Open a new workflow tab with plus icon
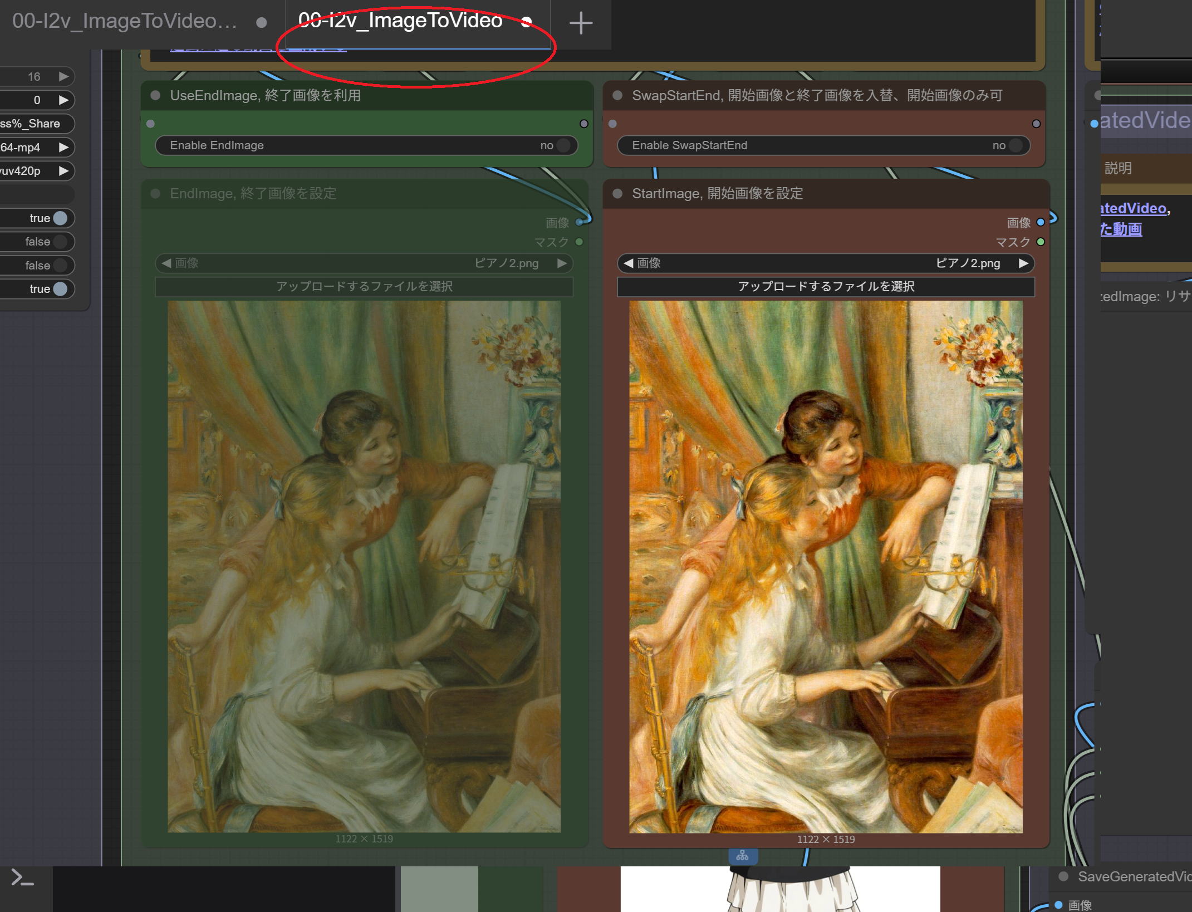Viewport: 1192px width, 912px height. tap(581, 23)
